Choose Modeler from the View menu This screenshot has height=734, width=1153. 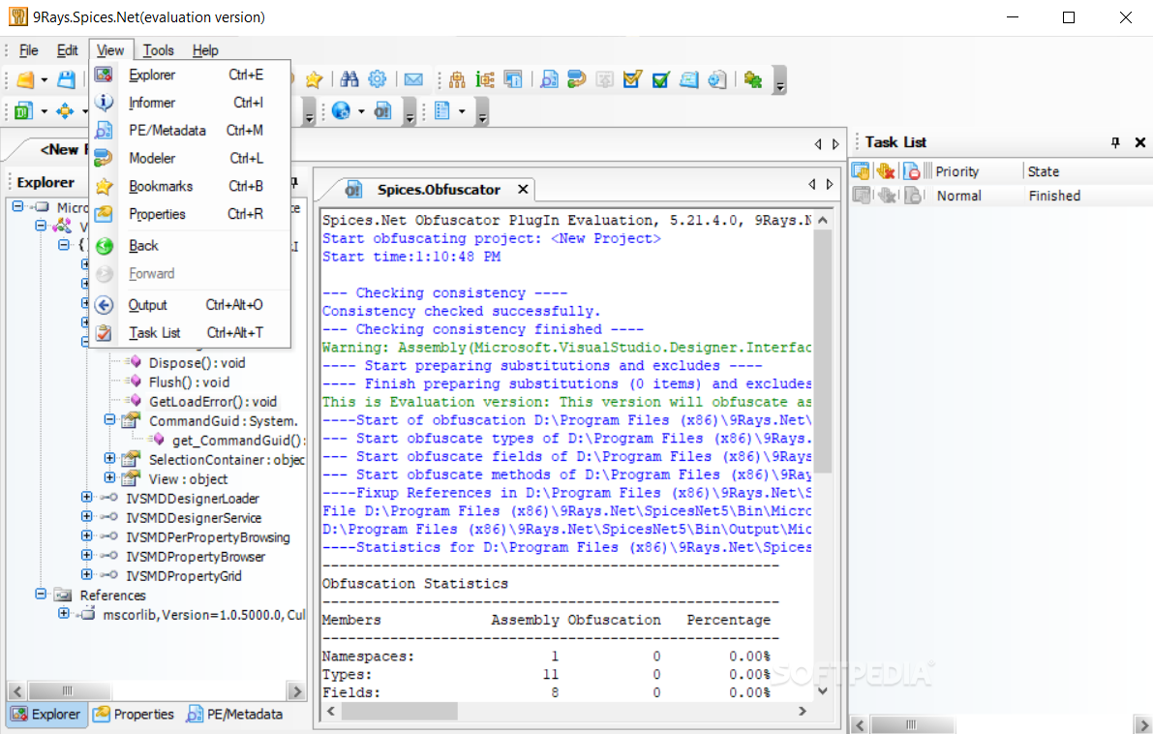point(191,158)
